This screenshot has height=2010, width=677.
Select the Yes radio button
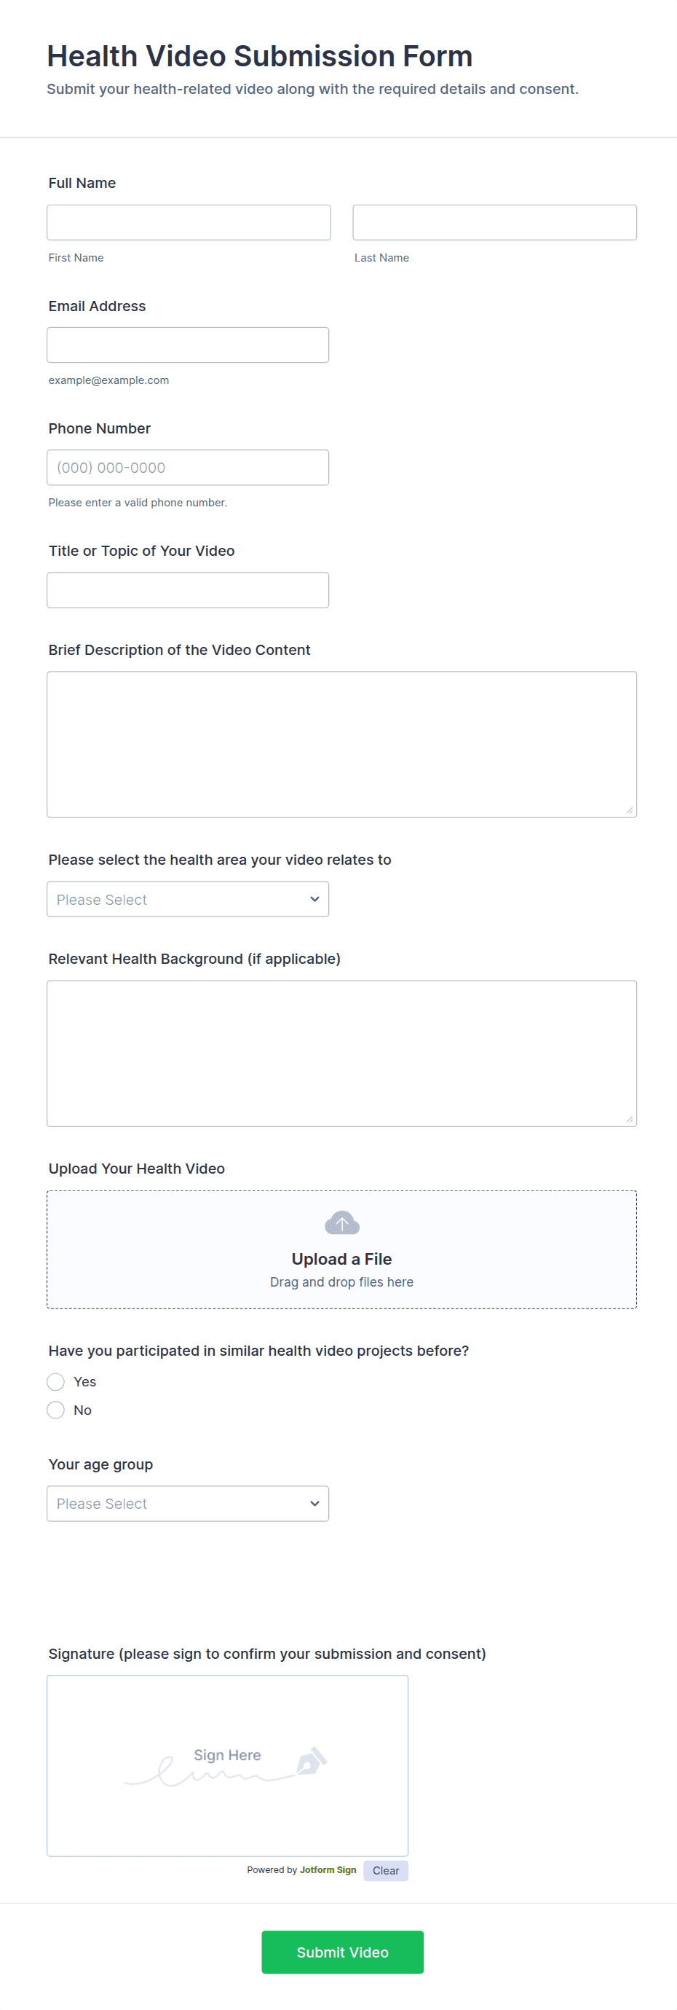pyautogui.click(x=56, y=1382)
